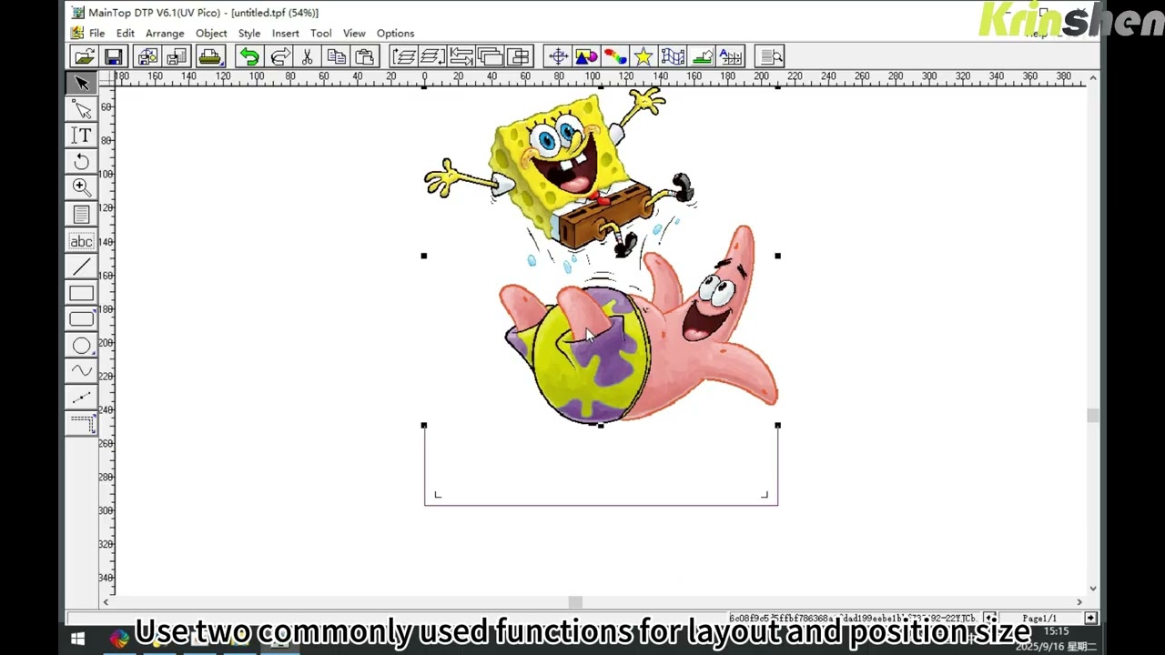Open the View menu
The width and height of the screenshot is (1165, 655).
pos(354,33)
